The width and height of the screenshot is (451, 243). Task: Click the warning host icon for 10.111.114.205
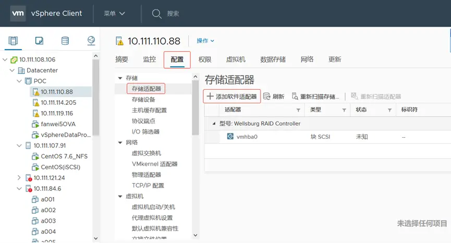[x=35, y=103]
